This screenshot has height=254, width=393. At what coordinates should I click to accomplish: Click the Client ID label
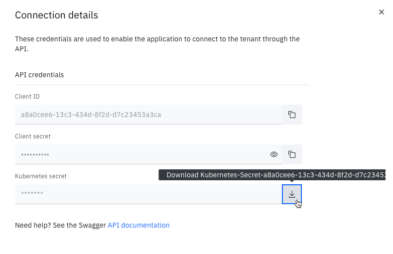coord(27,97)
